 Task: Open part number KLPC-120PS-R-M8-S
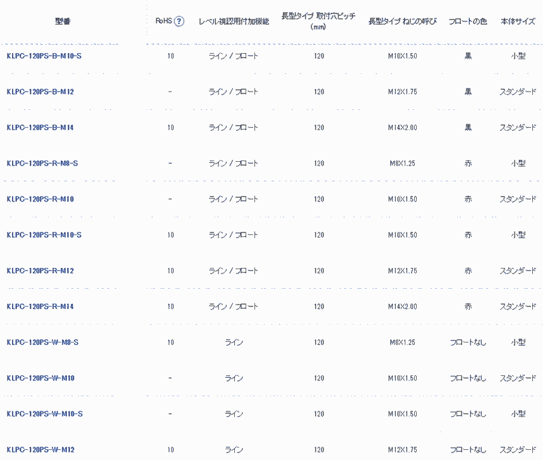pos(42,164)
